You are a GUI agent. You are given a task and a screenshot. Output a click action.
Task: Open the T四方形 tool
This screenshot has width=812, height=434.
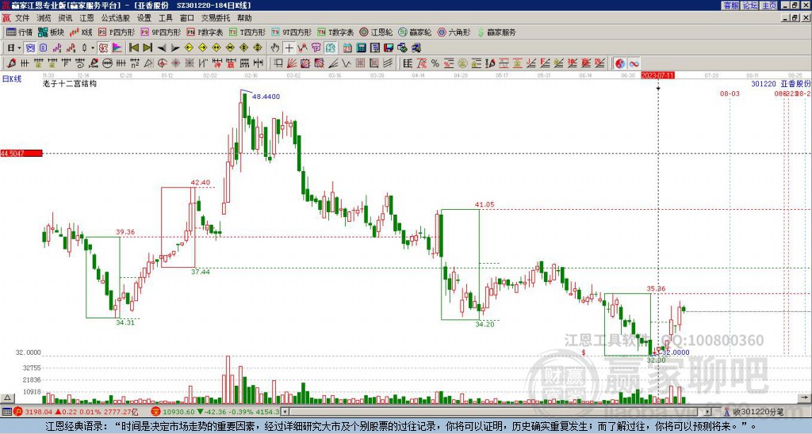[247, 32]
